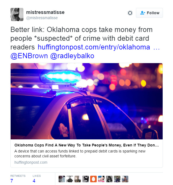Open the avatar right of the orange egg
Viewport: 173px width, 185px height.
(101, 179)
